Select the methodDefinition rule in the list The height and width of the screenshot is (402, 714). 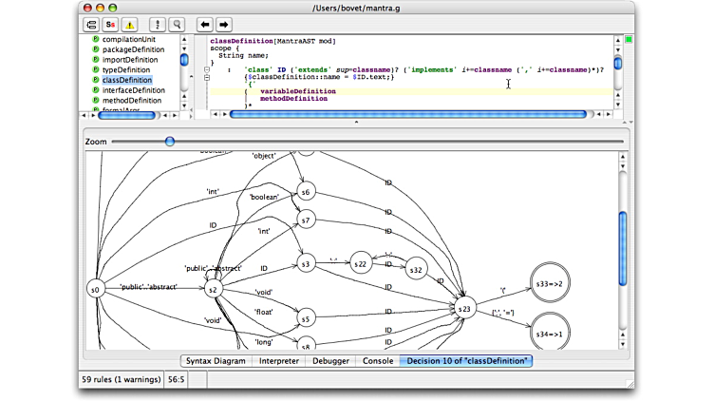[132, 101]
